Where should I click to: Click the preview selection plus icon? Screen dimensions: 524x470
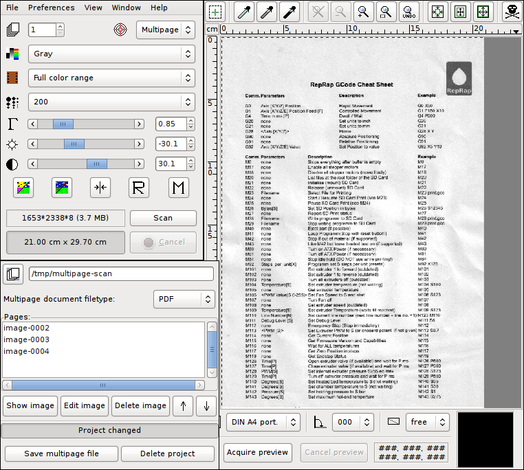(x=216, y=12)
